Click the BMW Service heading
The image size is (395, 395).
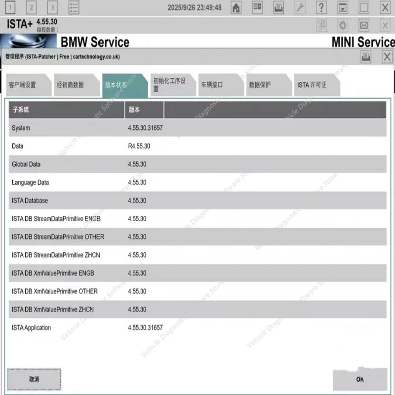pyautogui.click(x=95, y=42)
